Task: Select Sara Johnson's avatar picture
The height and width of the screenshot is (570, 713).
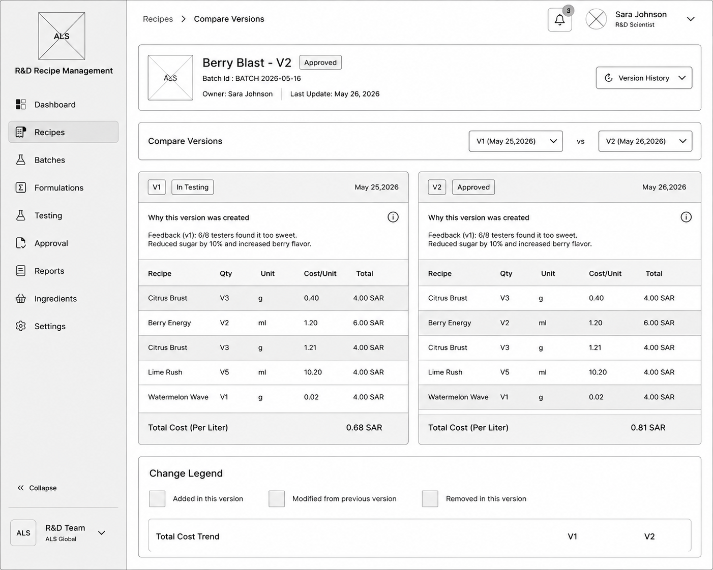Action: 596,19
